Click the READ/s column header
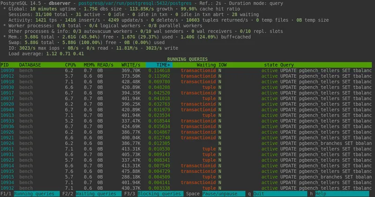The height and width of the screenshot is (197, 375). coord(105,65)
